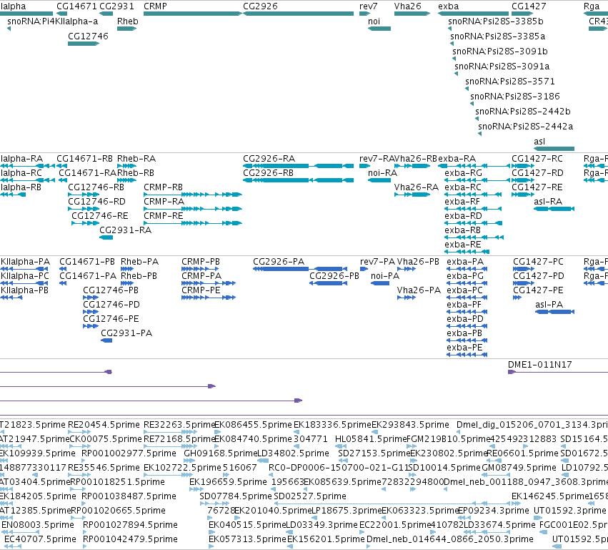Click EST label EK183336.5prime
The height and width of the screenshot is (550, 608).
pos(332,425)
